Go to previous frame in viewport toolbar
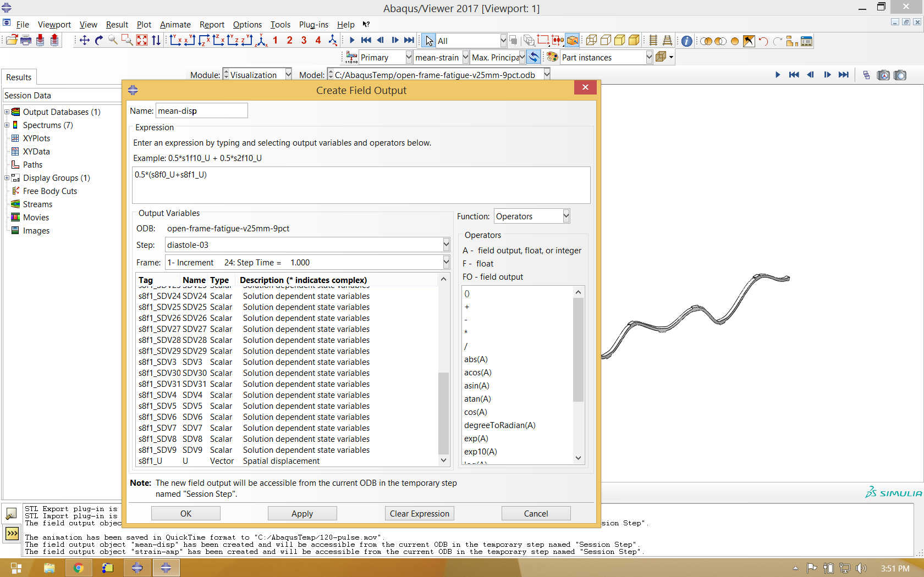Viewport: 924px width, 577px height. tap(810, 75)
